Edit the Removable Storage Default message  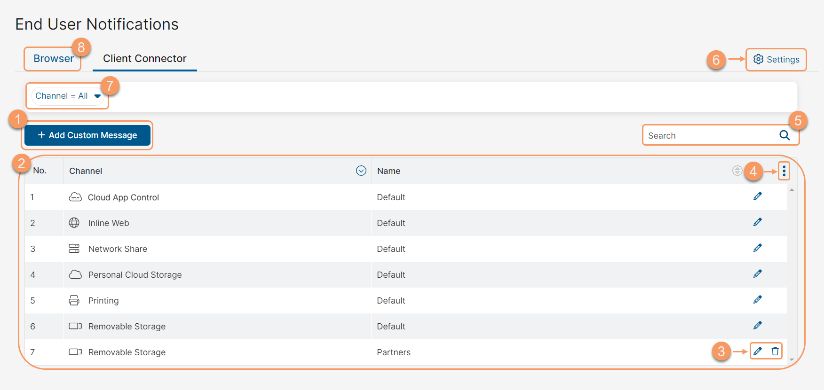tap(757, 326)
